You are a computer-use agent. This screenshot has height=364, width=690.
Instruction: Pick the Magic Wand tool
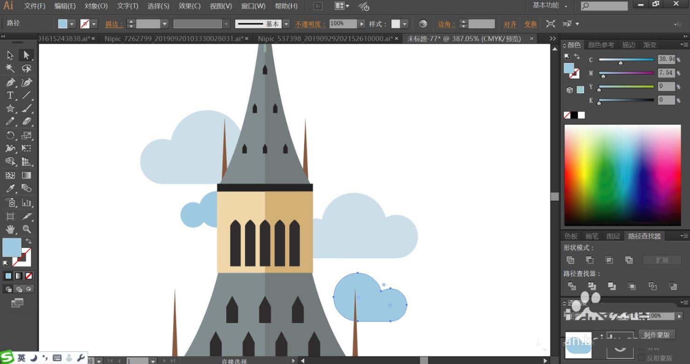[x=10, y=69]
